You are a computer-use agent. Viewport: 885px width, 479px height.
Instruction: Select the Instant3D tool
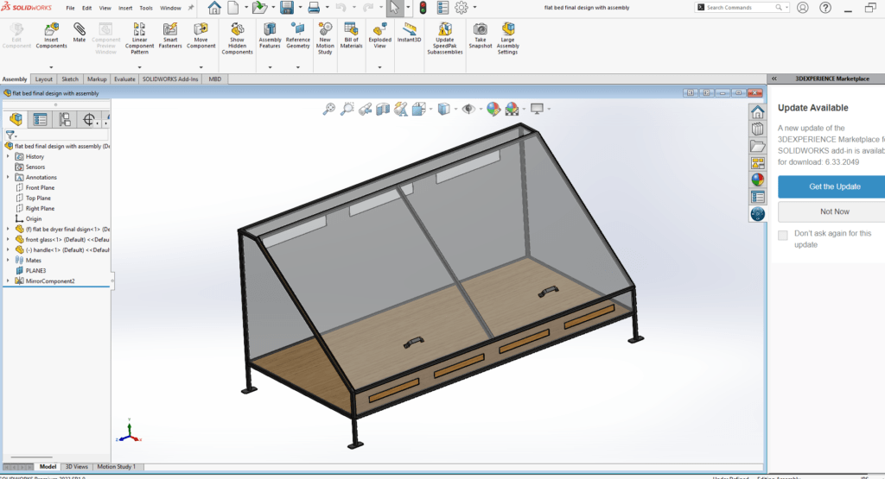pos(408,33)
